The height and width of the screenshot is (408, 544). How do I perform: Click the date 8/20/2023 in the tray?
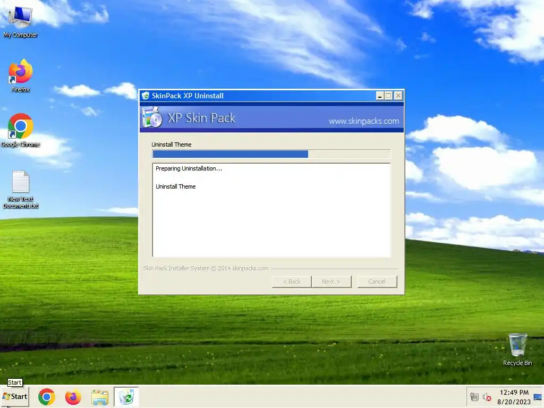tap(514, 402)
